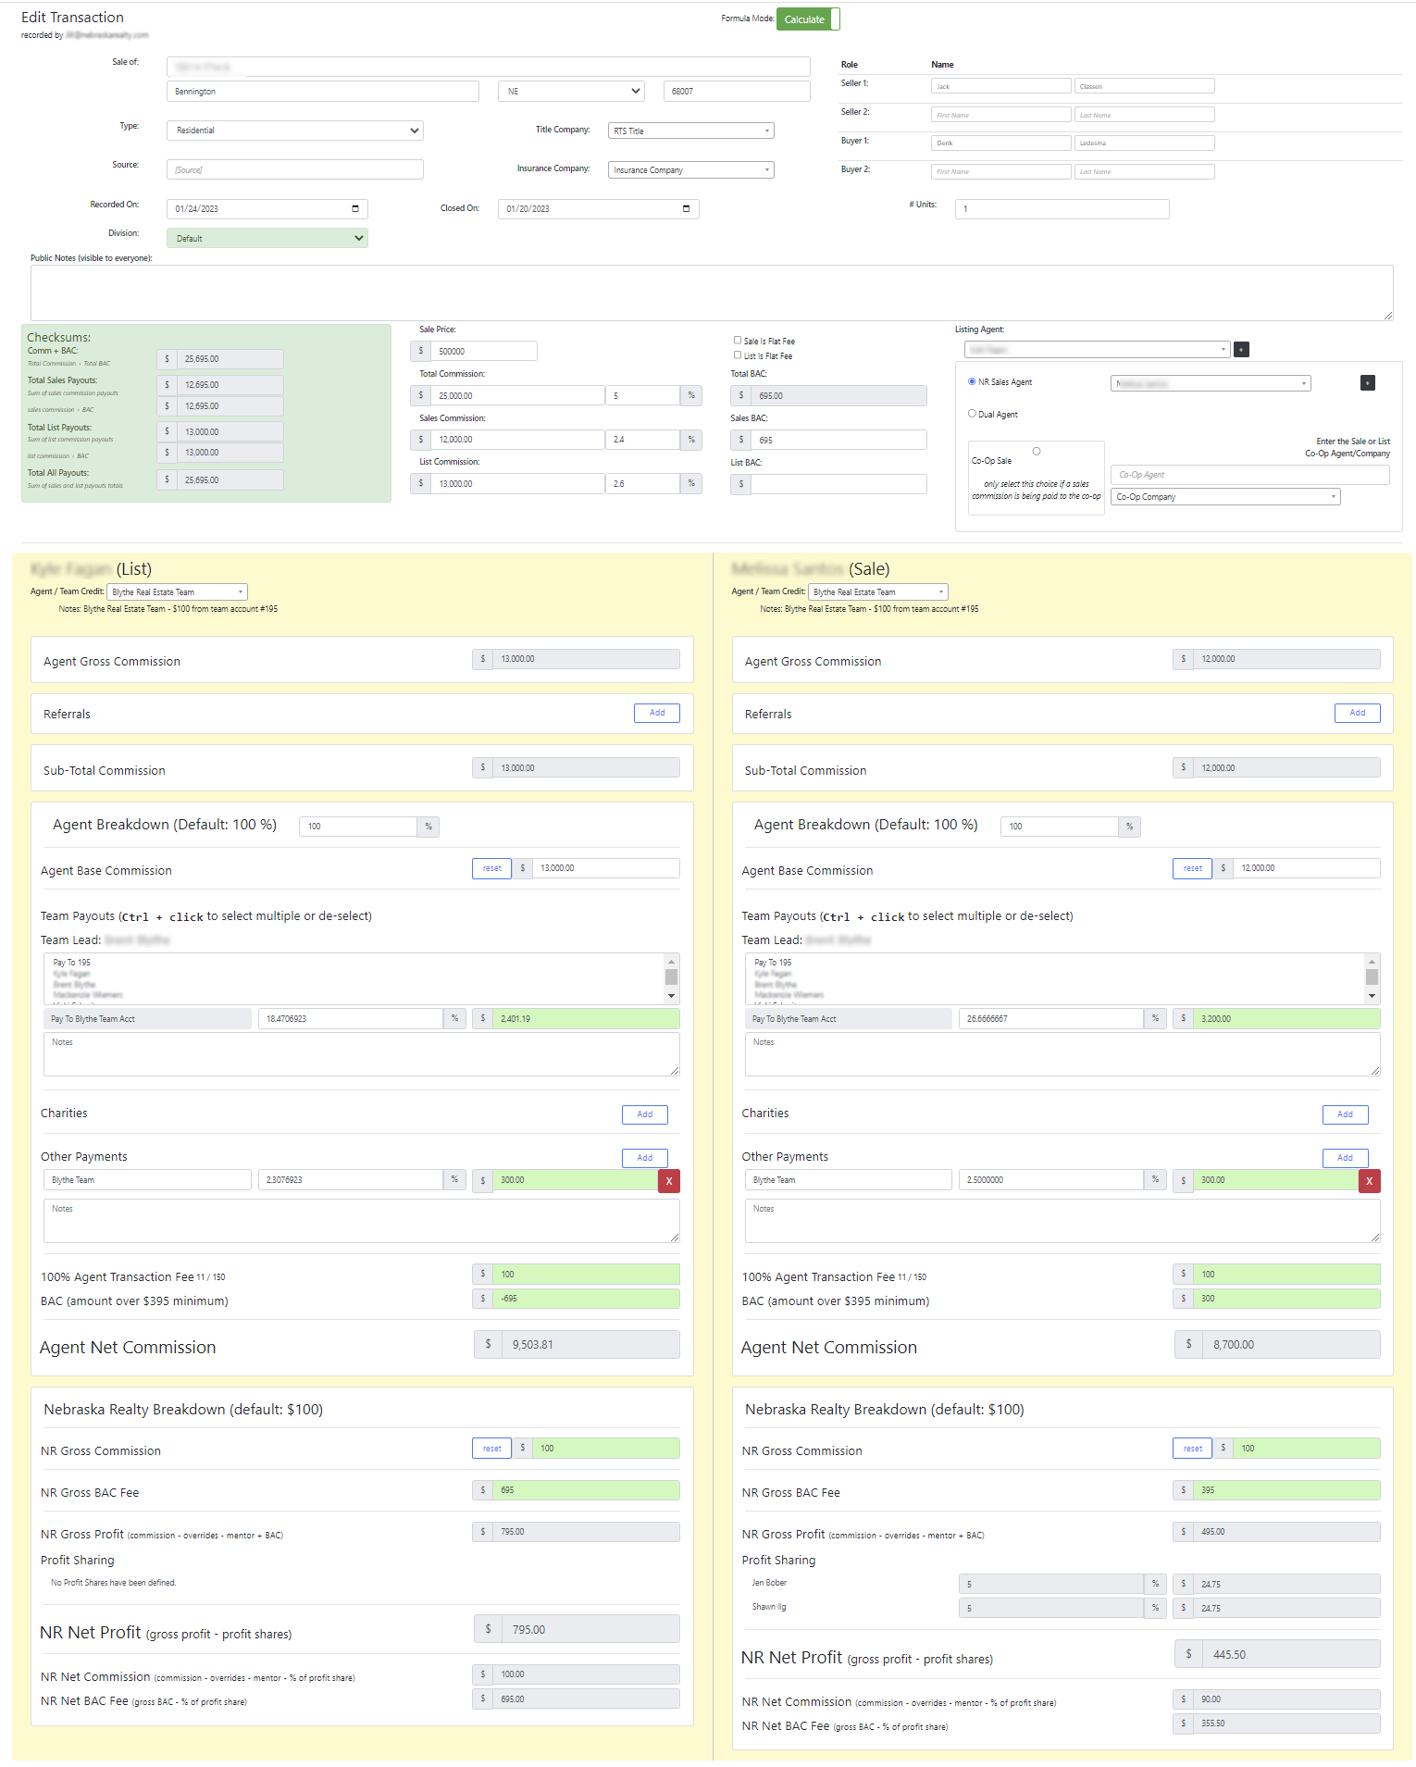Click the Seller 2 first name field

(x=1001, y=115)
